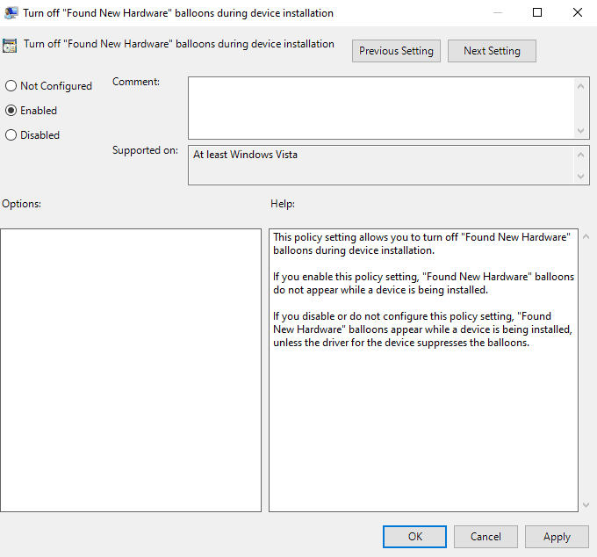Screen dimensions: 597x557
Task: Click the 'Supported on:' label
Action: tap(145, 150)
